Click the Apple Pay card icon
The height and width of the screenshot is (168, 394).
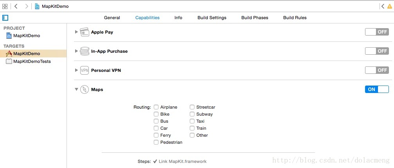click(85, 32)
